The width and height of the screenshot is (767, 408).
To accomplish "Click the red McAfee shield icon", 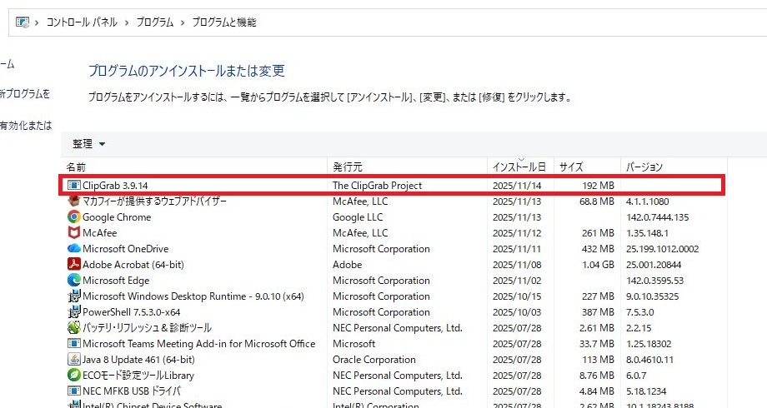I will click(73, 233).
